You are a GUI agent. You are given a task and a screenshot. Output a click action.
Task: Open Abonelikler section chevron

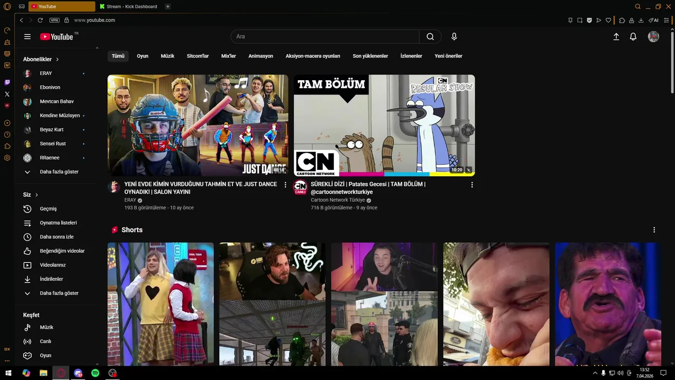57,59
